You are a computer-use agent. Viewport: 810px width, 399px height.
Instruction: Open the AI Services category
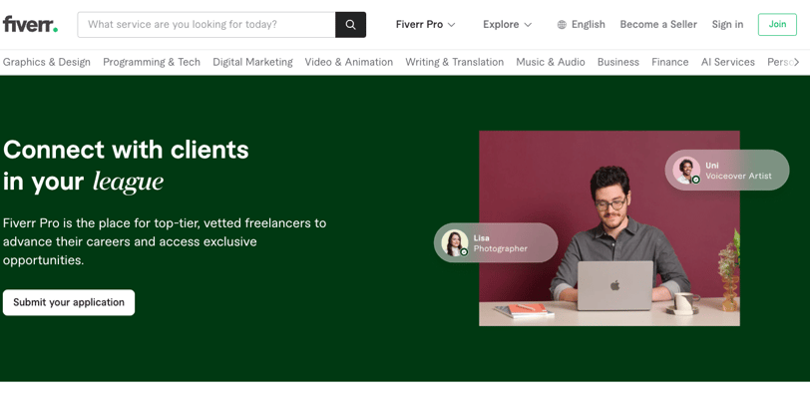click(x=727, y=62)
